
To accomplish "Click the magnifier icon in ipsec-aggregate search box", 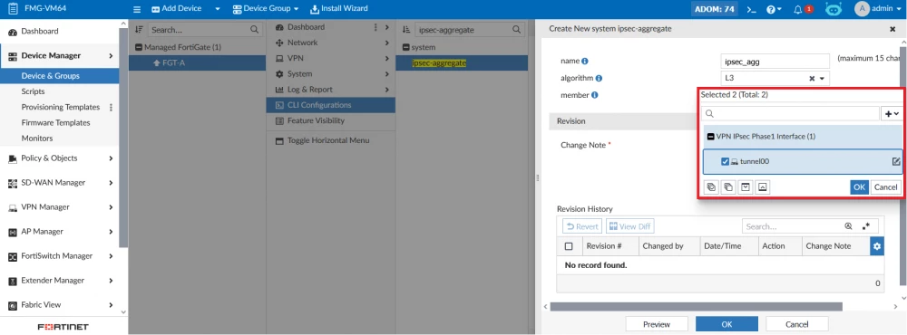I will (517, 30).
